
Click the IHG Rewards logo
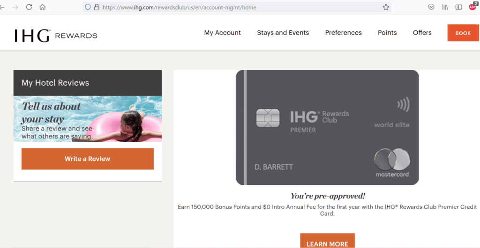56,36
